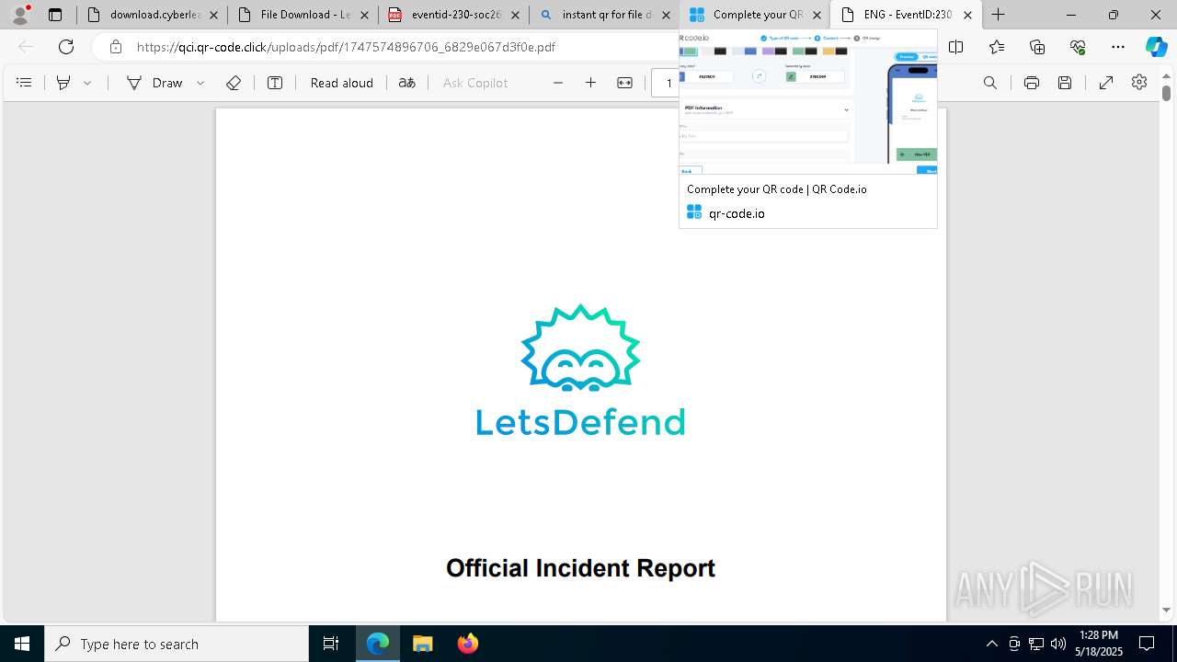Open Browser essentials

pos(1078,47)
